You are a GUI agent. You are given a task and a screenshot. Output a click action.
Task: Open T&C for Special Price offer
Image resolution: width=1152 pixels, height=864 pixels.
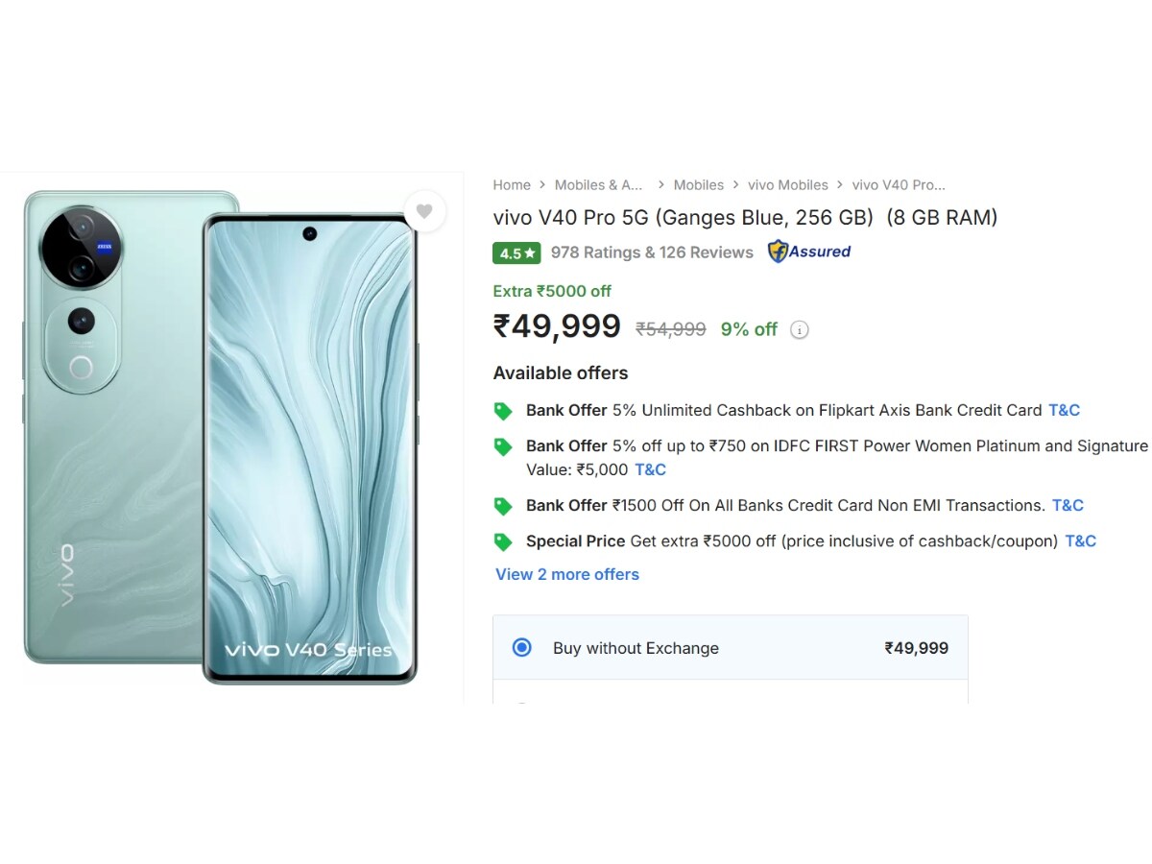1080,541
